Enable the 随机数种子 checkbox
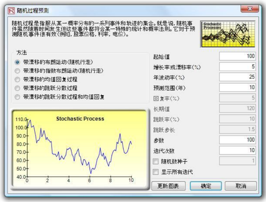The height and width of the screenshot is (202, 266). 156,161
